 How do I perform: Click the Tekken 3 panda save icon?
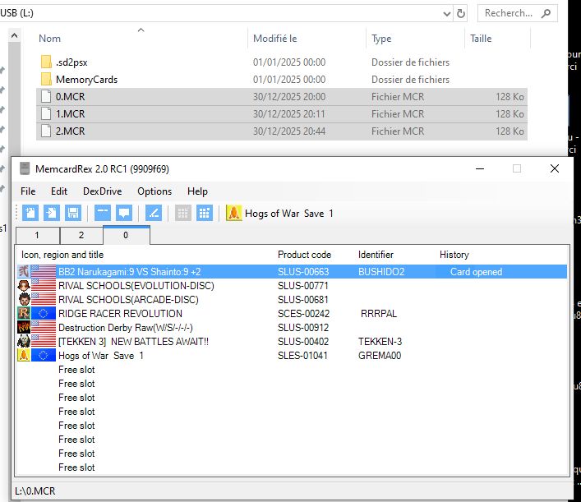[24, 341]
